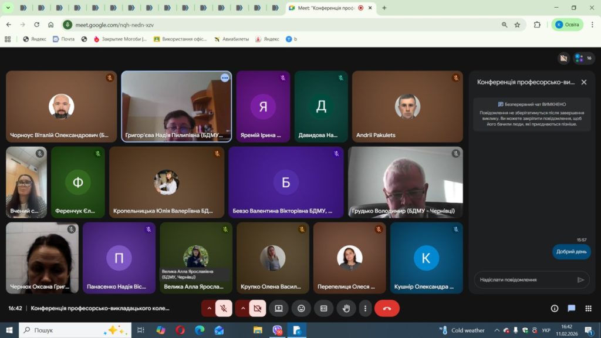Turn on the camera in the call toolbar
Image resolution: width=601 pixels, height=338 pixels.
pos(257,308)
